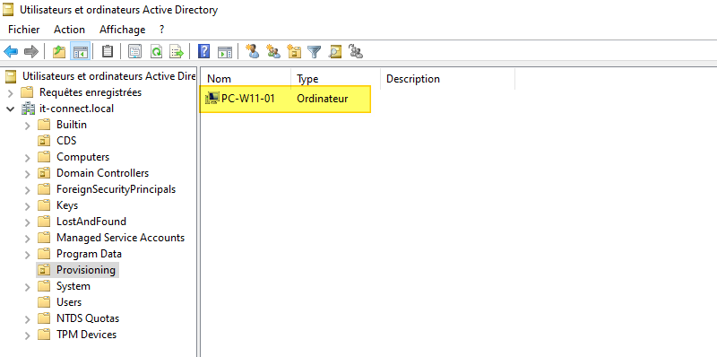Image resolution: width=717 pixels, height=357 pixels.
Task: Expand the Keys container
Action: pyautogui.click(x=28, y=206)
